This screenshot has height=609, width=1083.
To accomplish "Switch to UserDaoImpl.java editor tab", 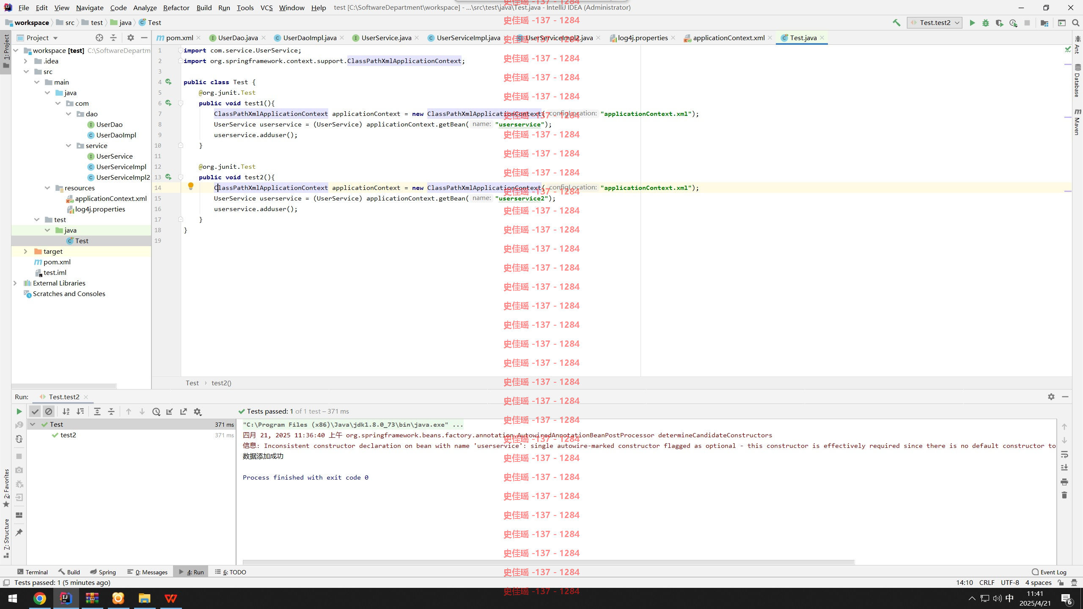I will [x=310, y=38].
